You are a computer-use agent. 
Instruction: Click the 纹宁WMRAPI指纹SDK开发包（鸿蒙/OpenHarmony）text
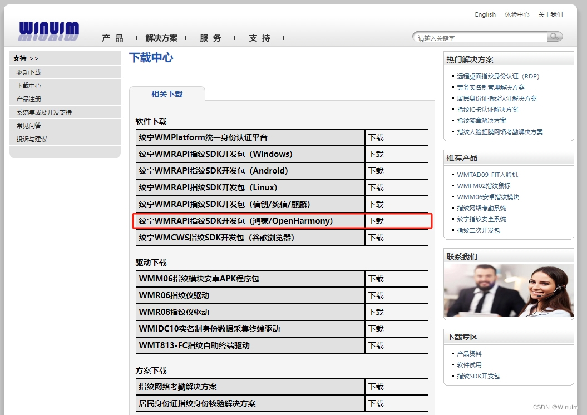pos(236,221)
